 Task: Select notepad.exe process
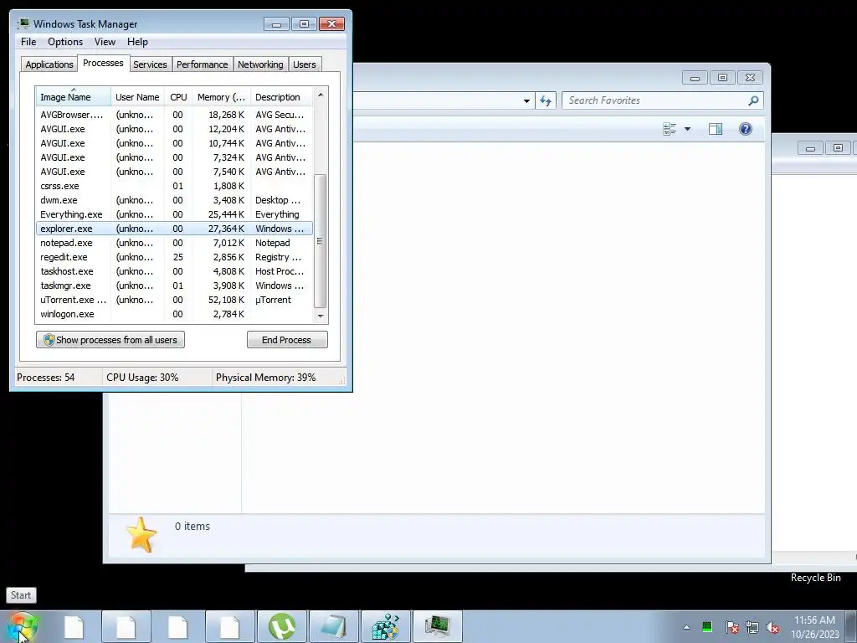pos(174,243)
